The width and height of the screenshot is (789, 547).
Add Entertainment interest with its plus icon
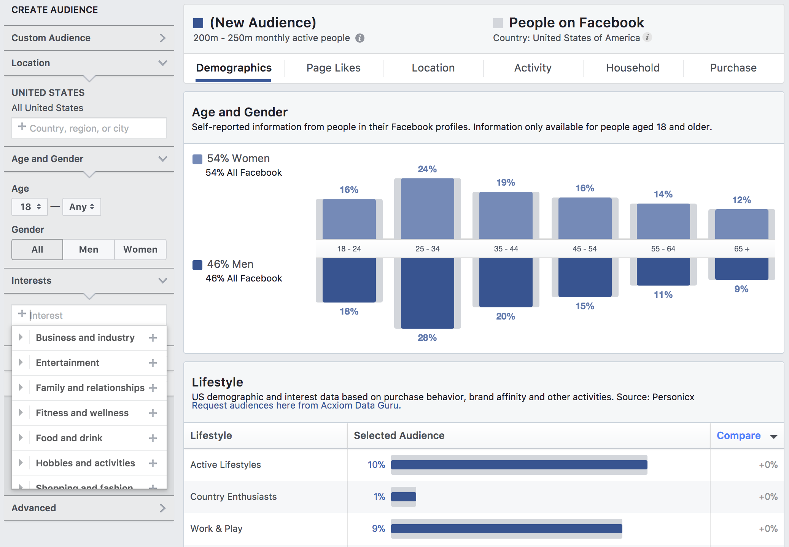click(153, 363)
